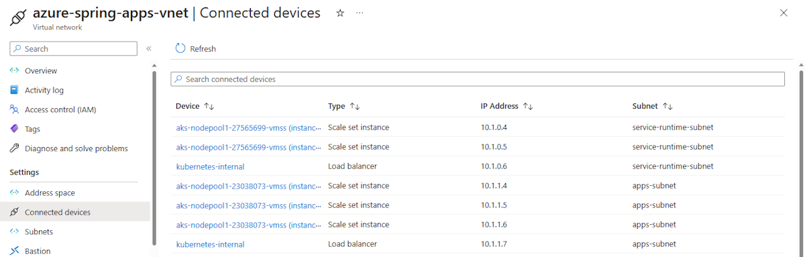
Task: Collapse the sidebar with the double chevron
Action: pos(149,48)
